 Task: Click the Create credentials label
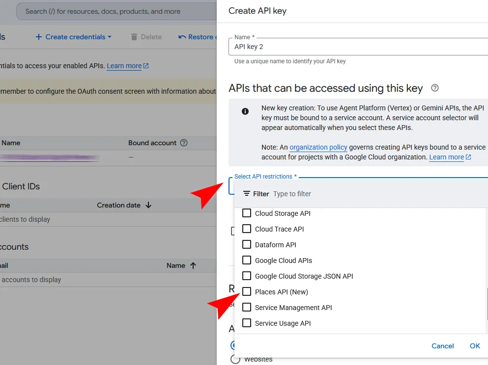click(x=75, y=37)
